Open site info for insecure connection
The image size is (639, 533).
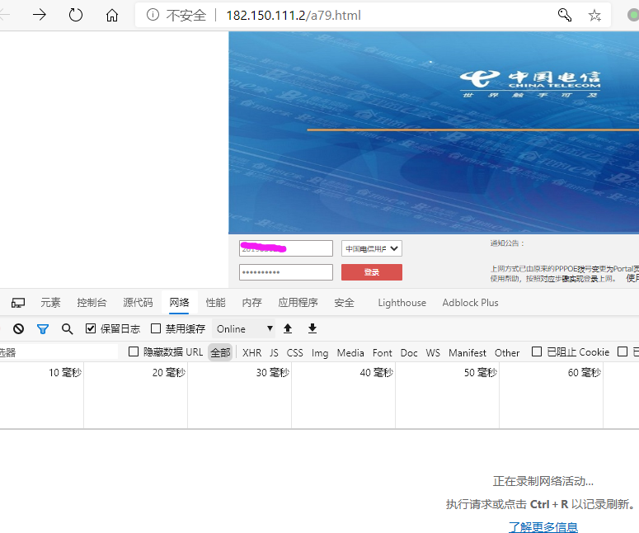click(153, 15)
